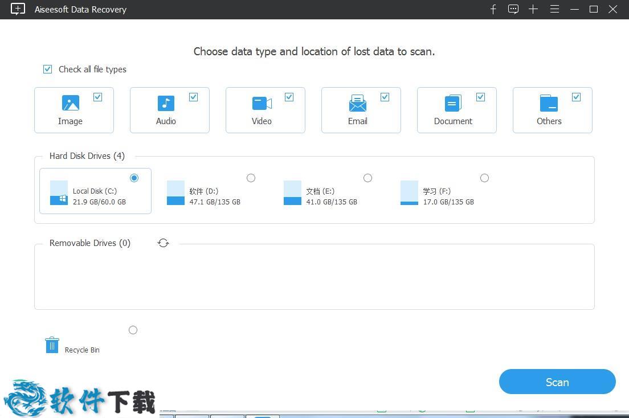This screenshot has height=418, width=629.
Task: Click the Email envelope icon
Action: click(x=357, y=103)
